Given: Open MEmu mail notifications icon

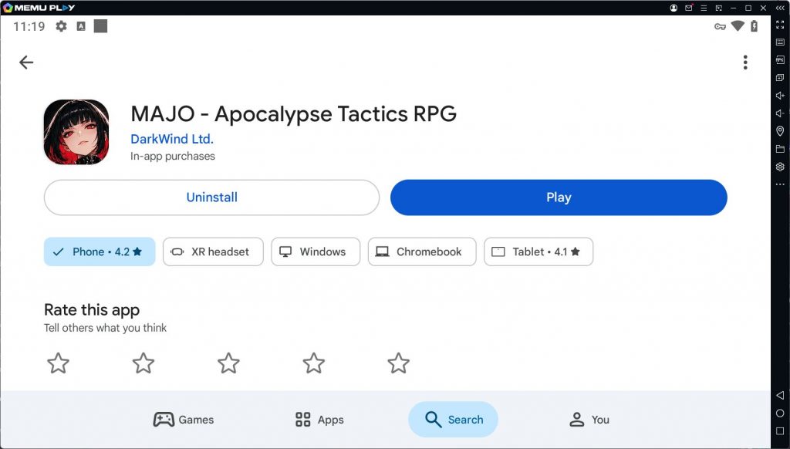Looking at the screenshot, I should click(689, 8).
